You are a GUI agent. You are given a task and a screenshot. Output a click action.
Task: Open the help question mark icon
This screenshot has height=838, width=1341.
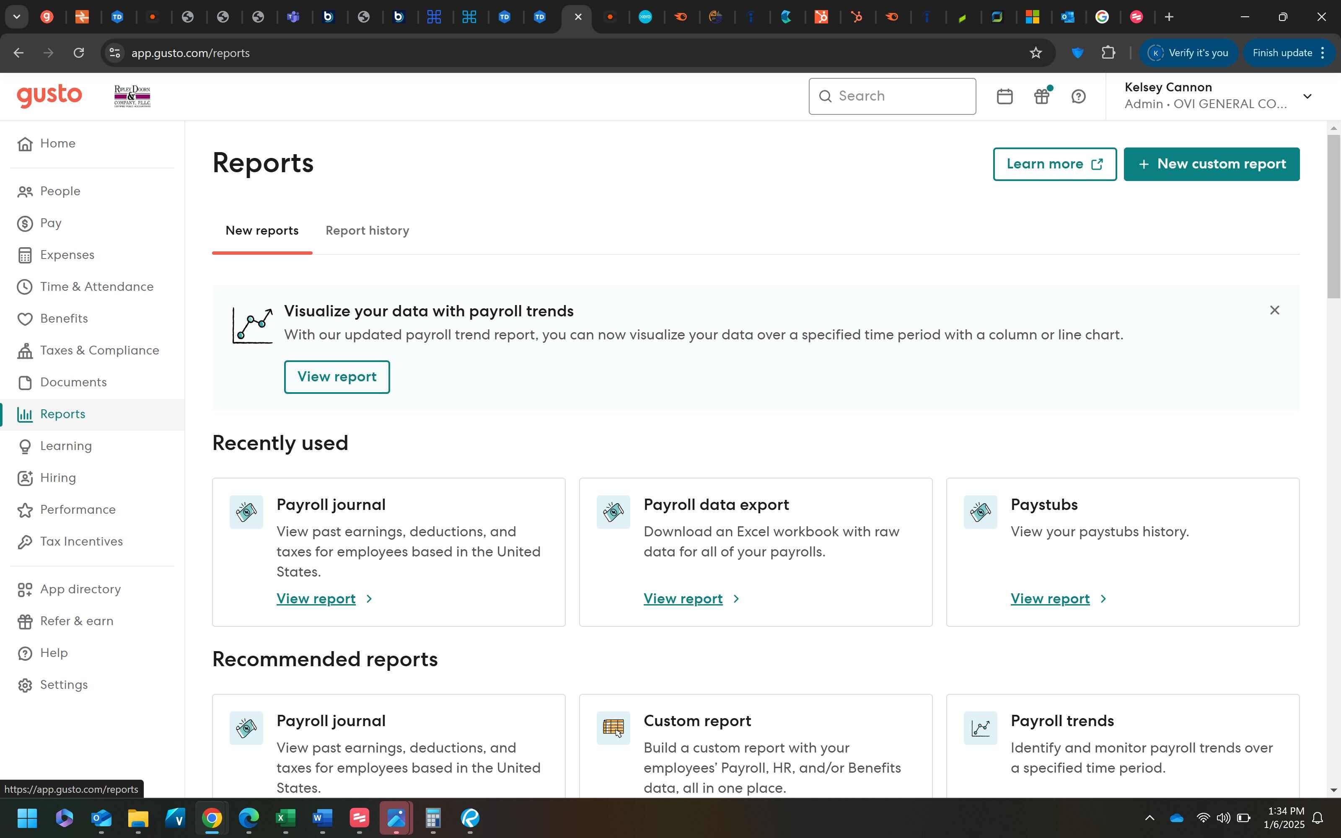pos(1078,96)
